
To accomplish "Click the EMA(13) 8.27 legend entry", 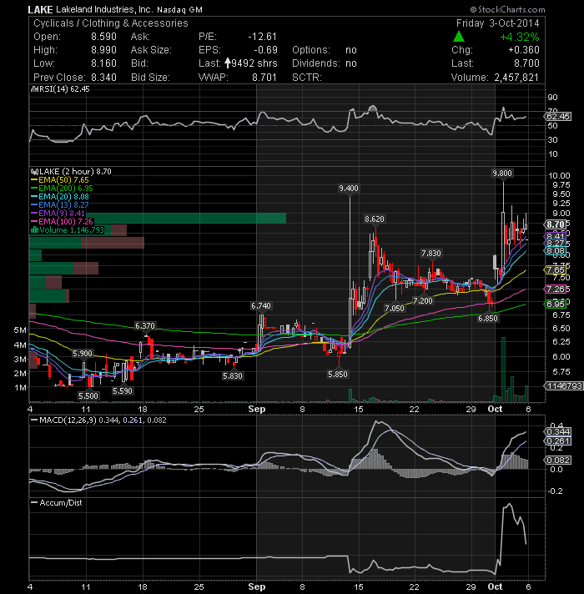I will 59,205.
